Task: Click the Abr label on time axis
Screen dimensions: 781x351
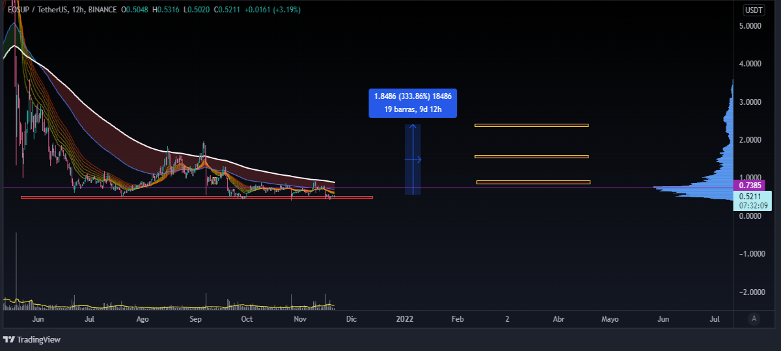Action: (558, 319)
